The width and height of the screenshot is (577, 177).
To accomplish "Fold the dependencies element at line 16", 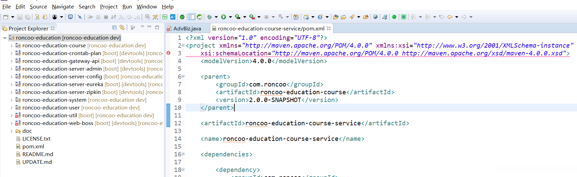I will click(183, 154).
